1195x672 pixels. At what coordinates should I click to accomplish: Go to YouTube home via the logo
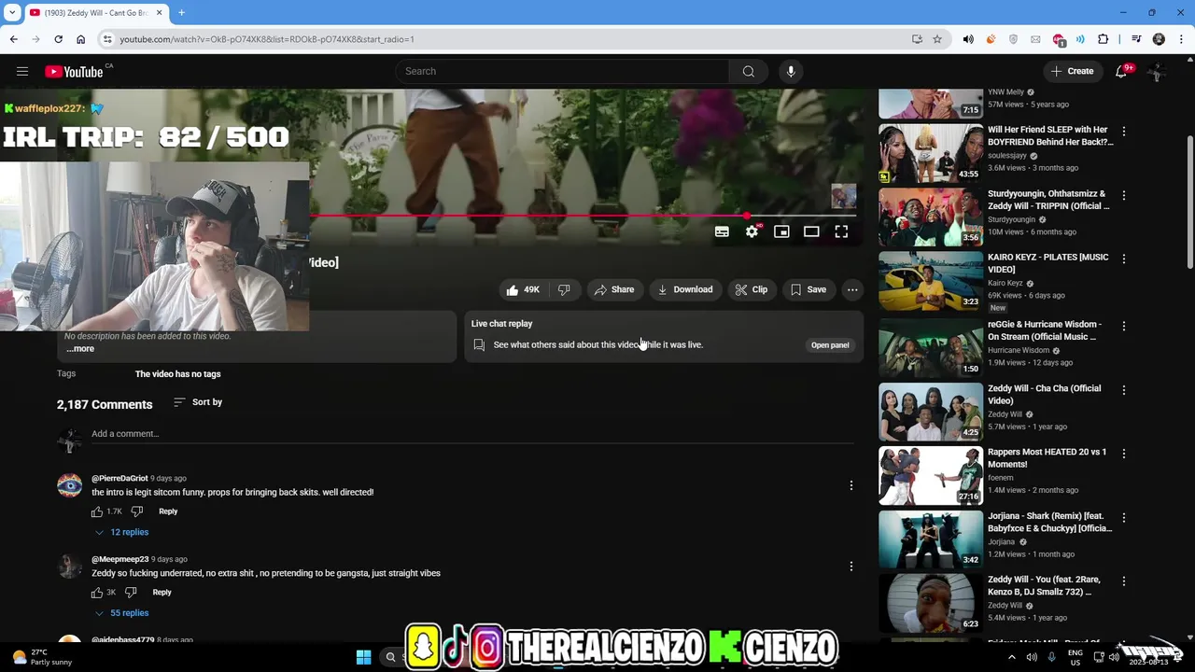74,72
